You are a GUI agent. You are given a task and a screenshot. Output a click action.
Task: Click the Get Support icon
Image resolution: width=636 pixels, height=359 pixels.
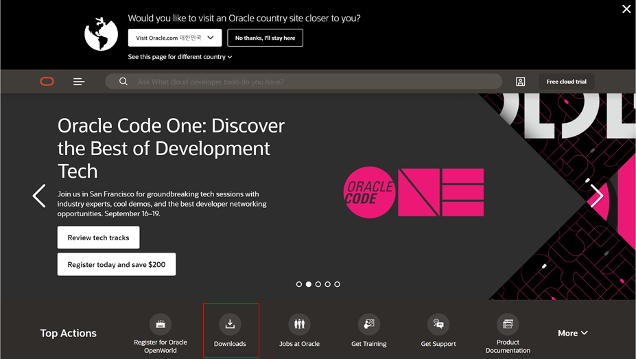point(438,324)
